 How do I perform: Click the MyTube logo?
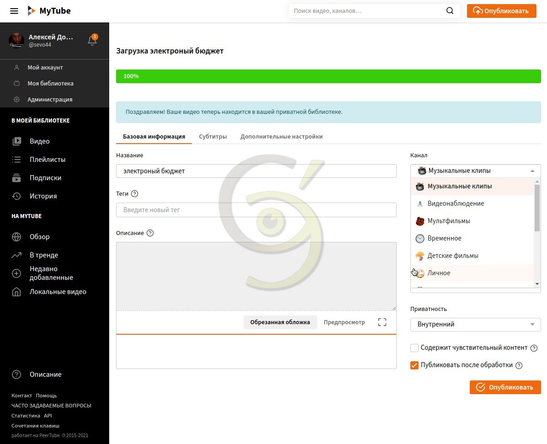click(49, 11)
